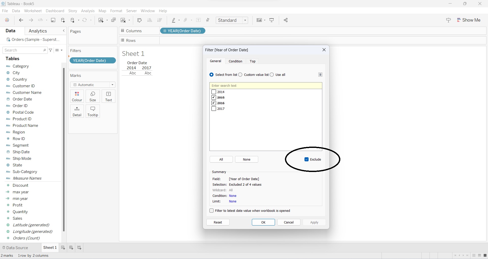The image size is (488, 259).
Task: Collapse the Data pane with the chevron
Action: click(x=64, y=31)
